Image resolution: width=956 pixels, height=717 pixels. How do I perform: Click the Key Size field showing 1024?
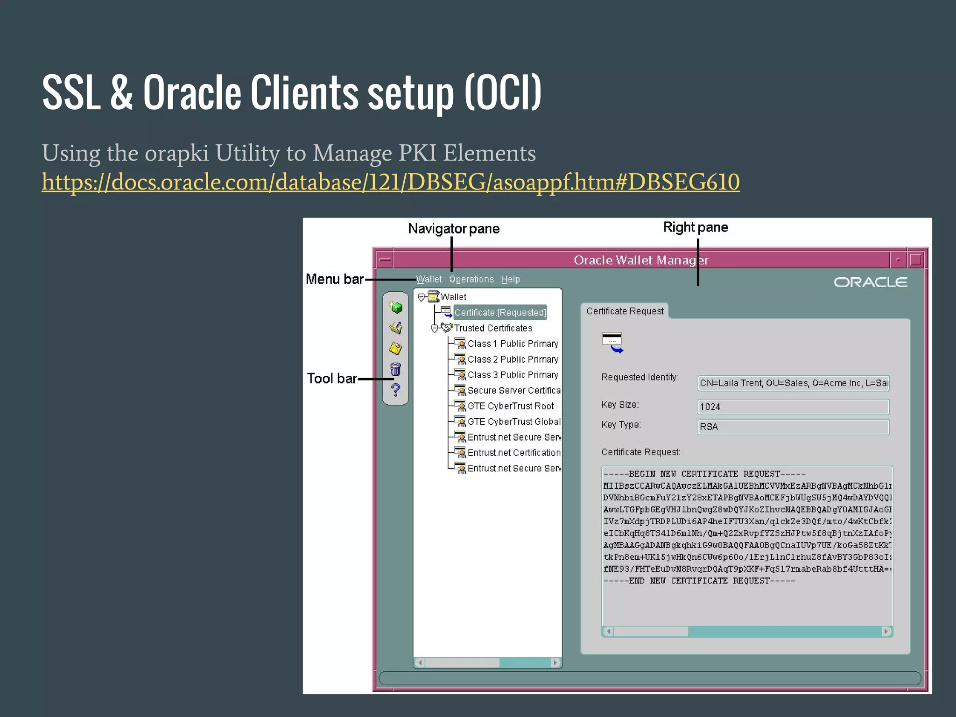794,407
